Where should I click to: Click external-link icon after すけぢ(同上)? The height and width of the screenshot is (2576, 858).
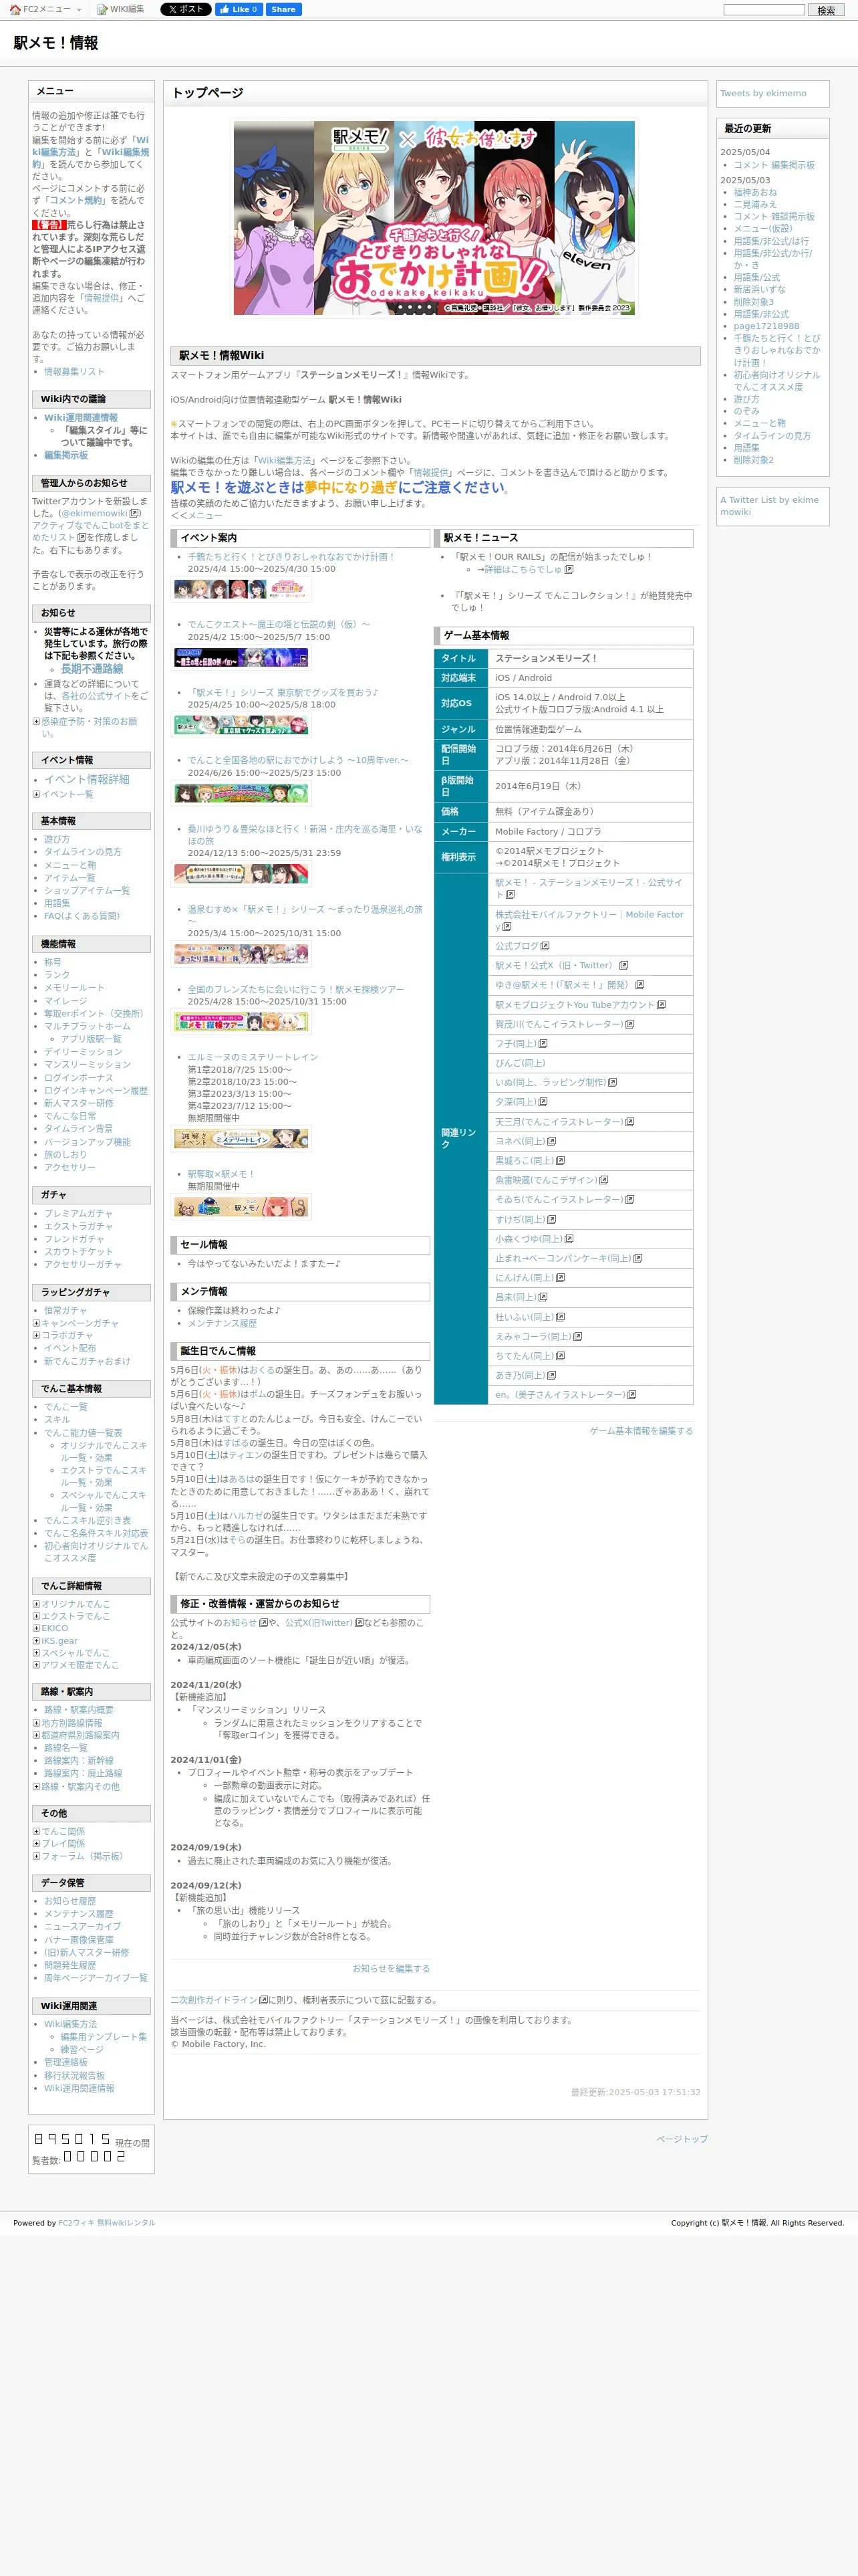[x=551, y=1219]
